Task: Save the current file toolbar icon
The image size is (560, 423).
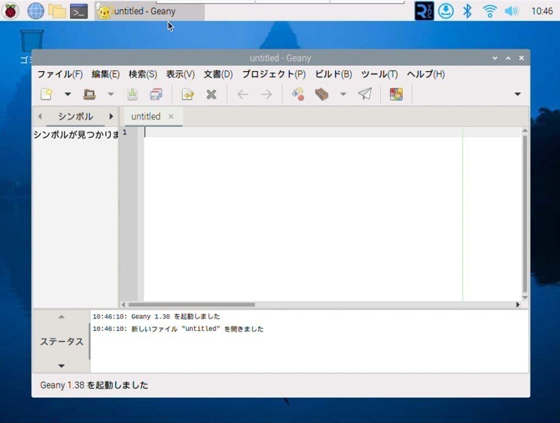Action: click(x=132, y=95)
